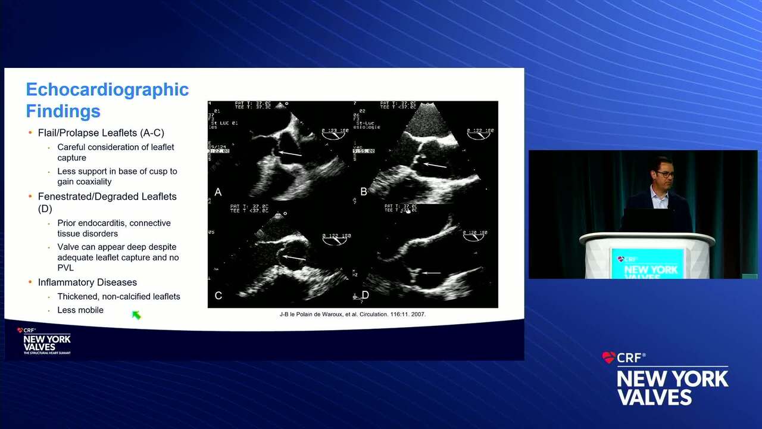
Task: Click the angle dial indicator in panel B
Action: click(x=480, y=134)
